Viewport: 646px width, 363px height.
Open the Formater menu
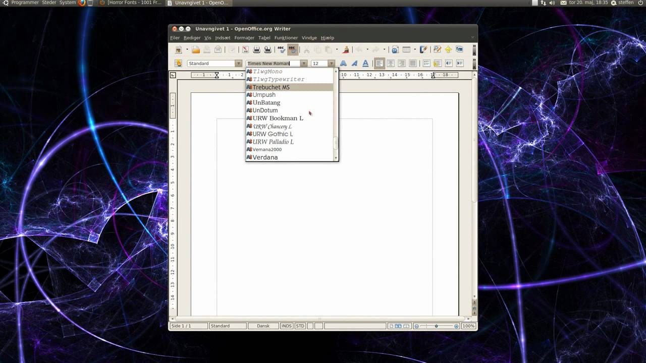click(x=244, y=38)
